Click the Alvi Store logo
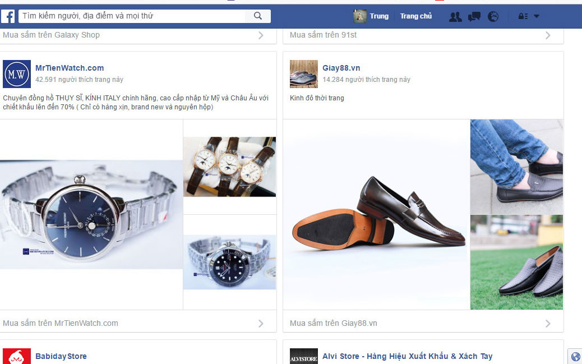The image size is (582, 364). click(304, 357)
